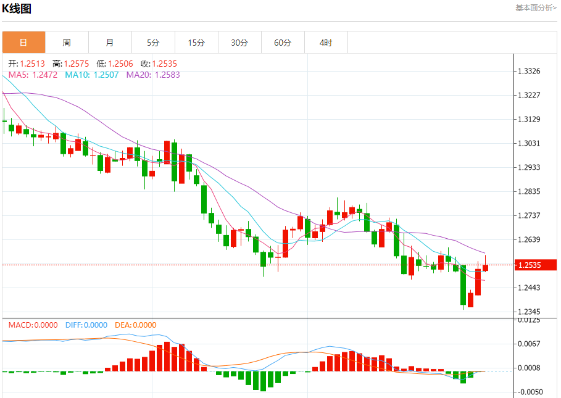The width and height of the screenshot is (561, 398).
Task: Switch to the 周 weekly tab
Action: click(x=67, y=43)
